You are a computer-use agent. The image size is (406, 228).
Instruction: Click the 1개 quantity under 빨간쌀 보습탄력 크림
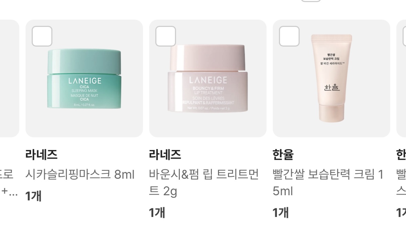[x=280, y=212]
